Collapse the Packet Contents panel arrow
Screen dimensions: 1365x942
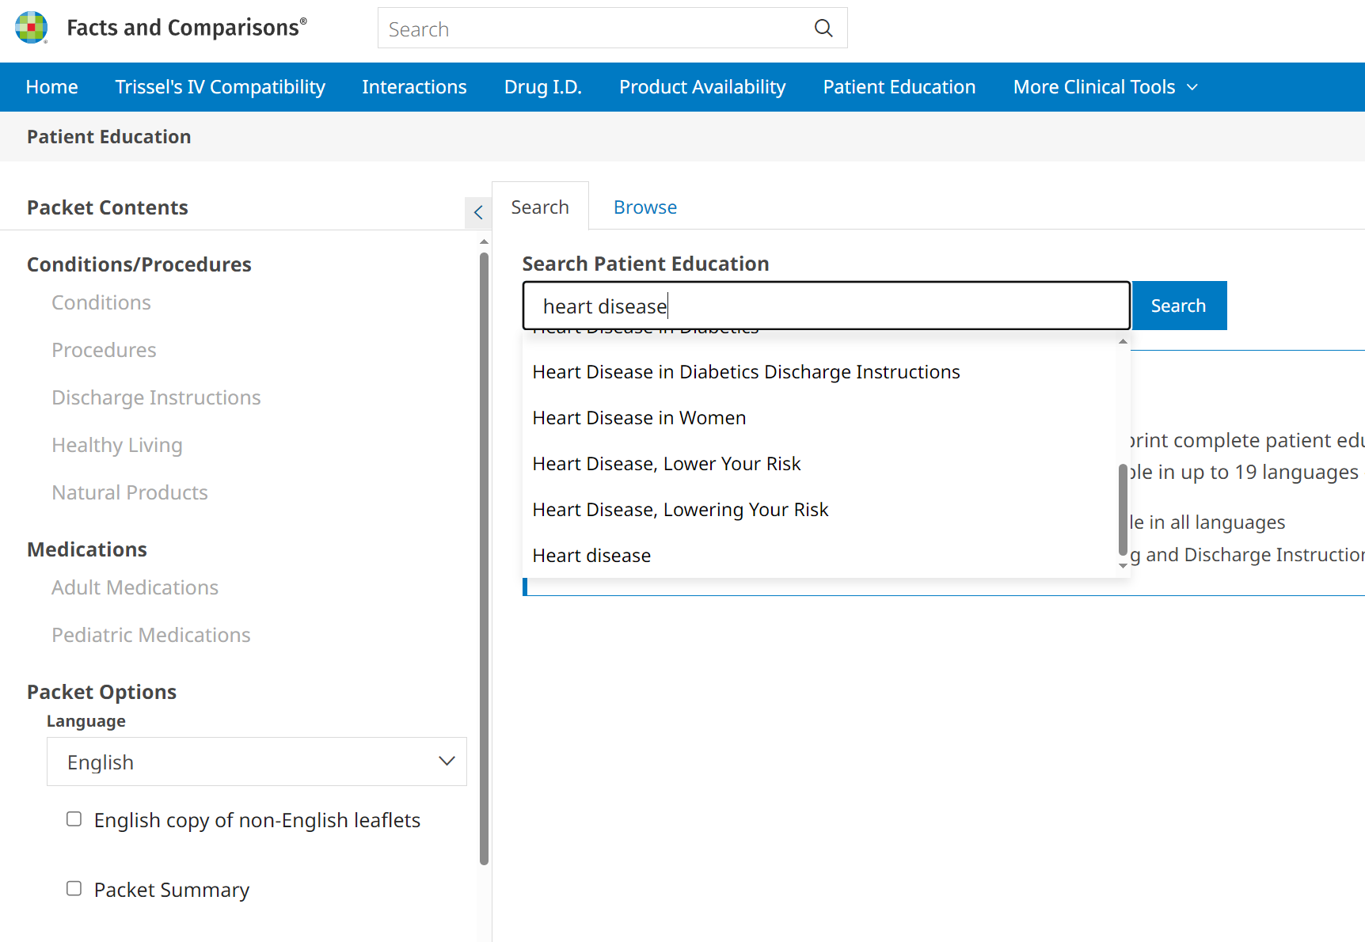(x=478, y=212)
